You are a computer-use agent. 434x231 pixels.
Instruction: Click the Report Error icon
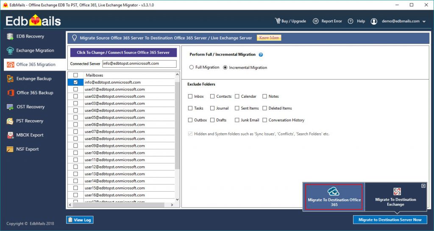click(x=315, y=21)
